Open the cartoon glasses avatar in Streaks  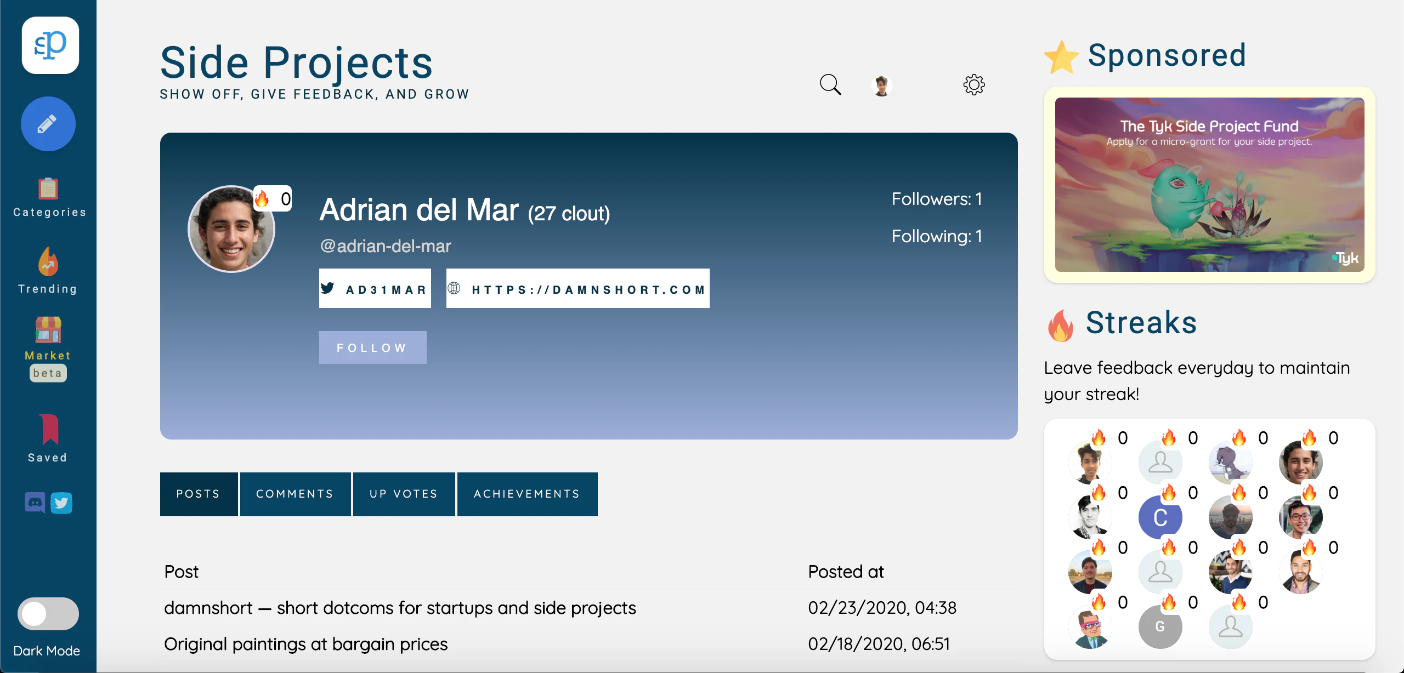(x=1090, y=627)
